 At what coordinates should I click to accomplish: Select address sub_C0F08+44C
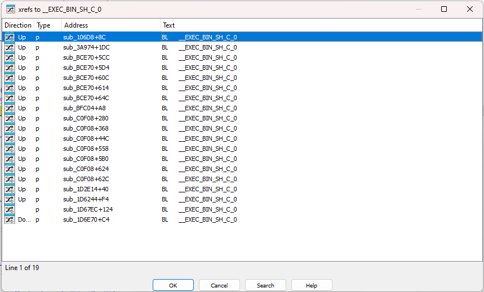click(86, 139)
